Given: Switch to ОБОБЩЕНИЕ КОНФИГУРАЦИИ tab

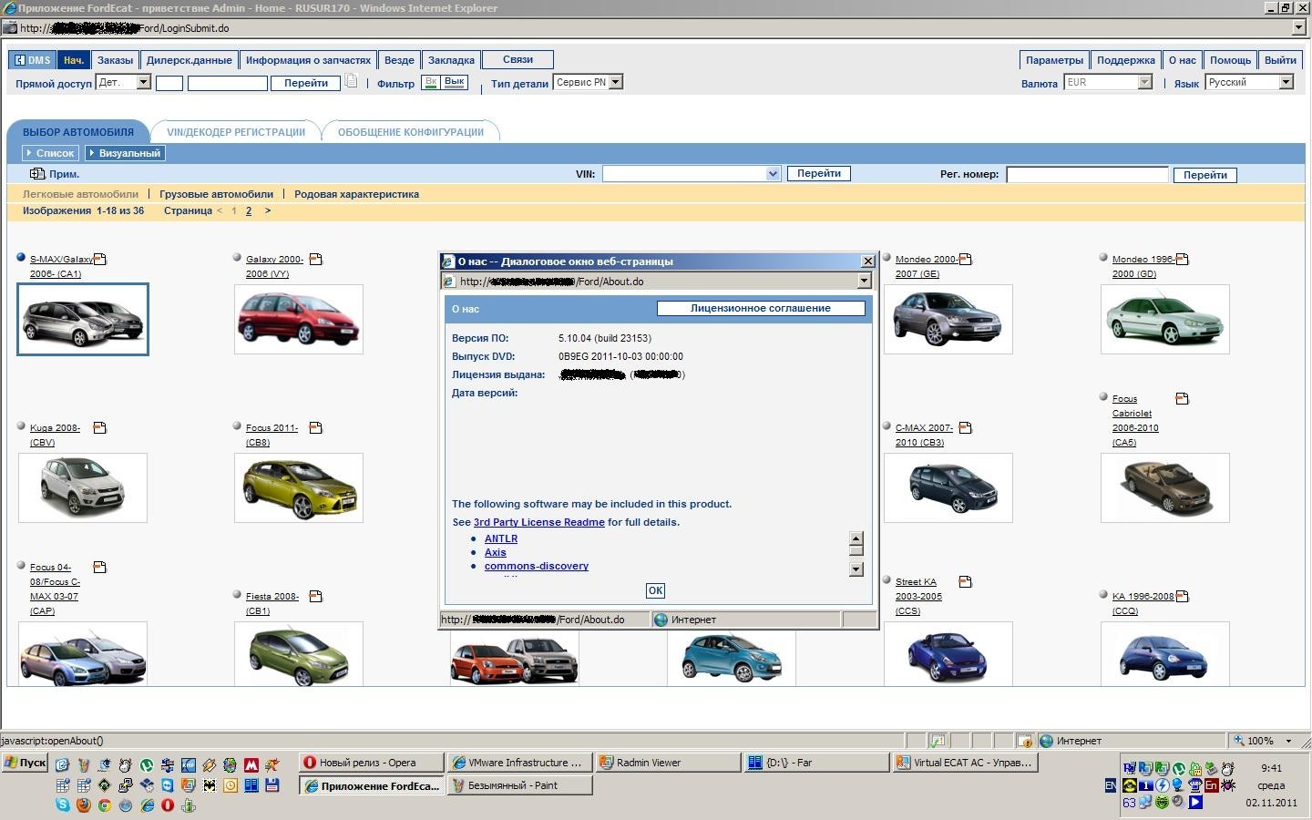Looking at the screenshot, I should [x=410, y=132].
